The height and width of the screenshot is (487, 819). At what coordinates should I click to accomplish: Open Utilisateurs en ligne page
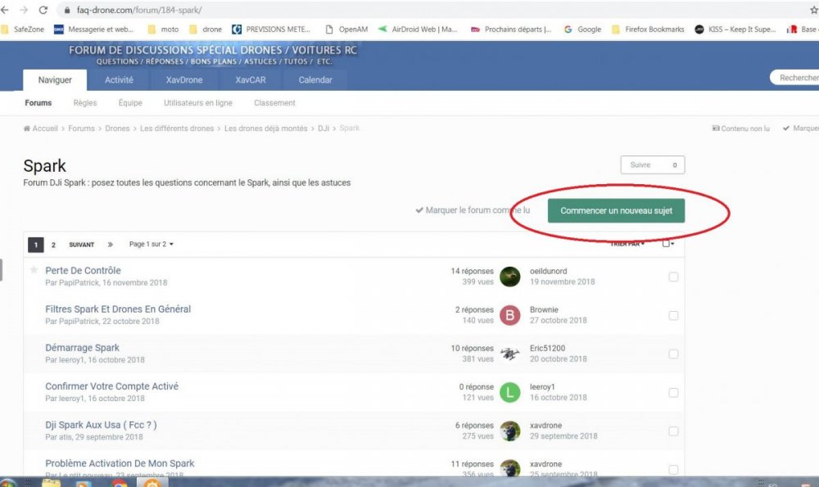tap(198, 103)
